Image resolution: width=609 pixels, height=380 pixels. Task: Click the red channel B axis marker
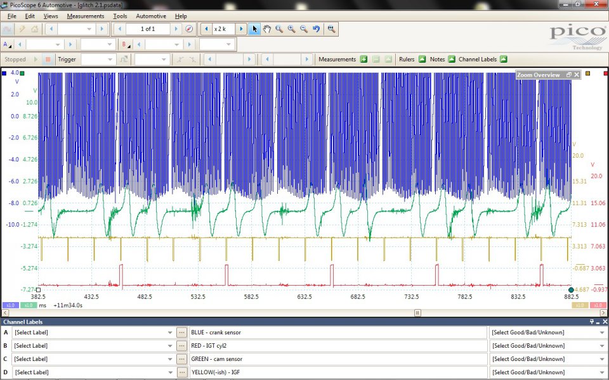(606, 73)
